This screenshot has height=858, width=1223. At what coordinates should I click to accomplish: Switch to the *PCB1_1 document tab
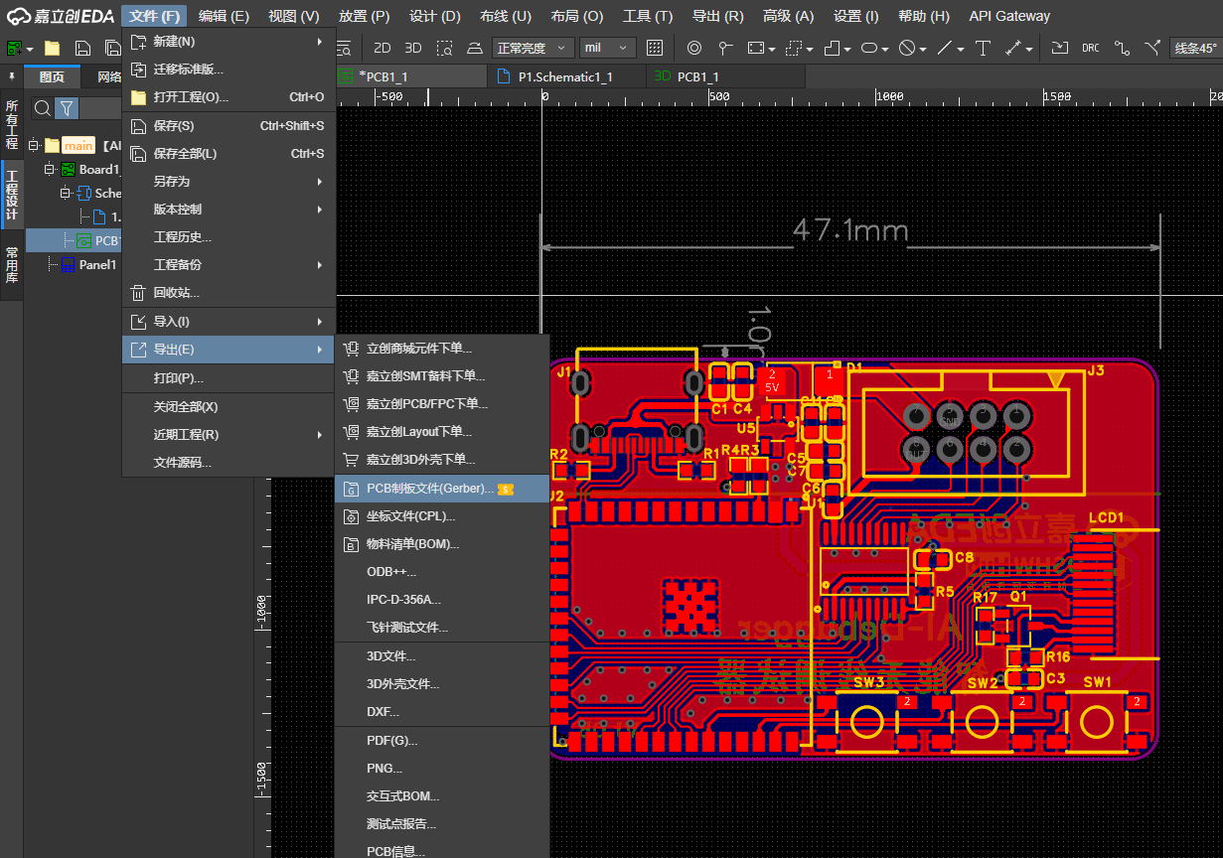pos(411,76)
